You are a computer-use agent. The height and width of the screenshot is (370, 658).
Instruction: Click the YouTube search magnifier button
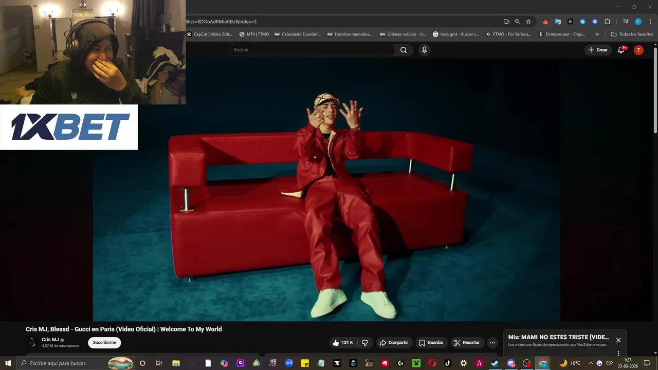coord(404,50)
